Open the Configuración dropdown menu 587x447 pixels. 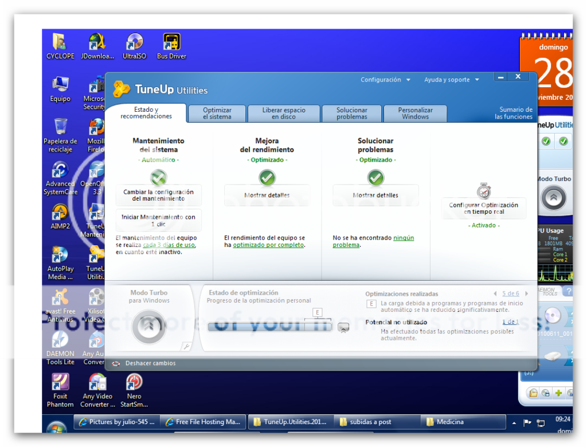(385, 80)
